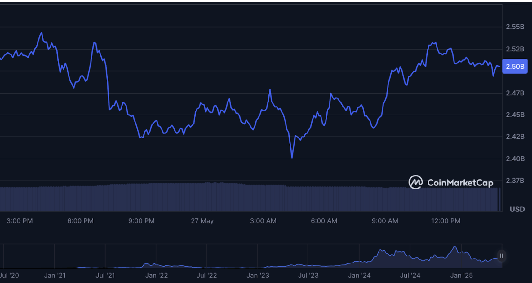The image size is (532, 283).
Task: Click Jan '24 on the overview timeline
Action: click(359, 275)
